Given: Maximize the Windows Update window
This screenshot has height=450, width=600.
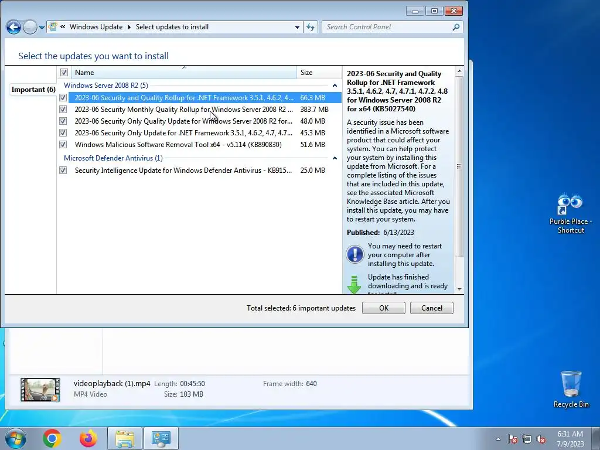Looking at the screenshot, I should (434, 11).
